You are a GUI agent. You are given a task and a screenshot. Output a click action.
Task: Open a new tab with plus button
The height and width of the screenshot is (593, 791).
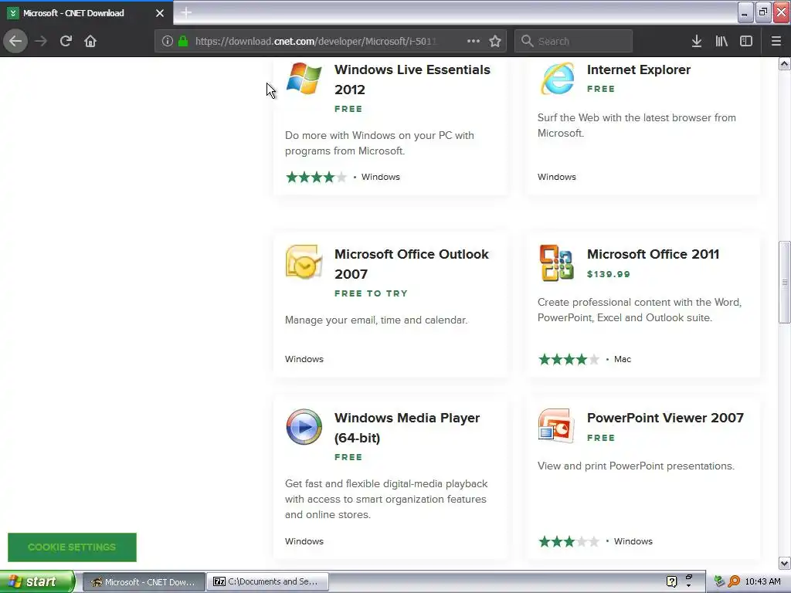click(x=186, y=12)
